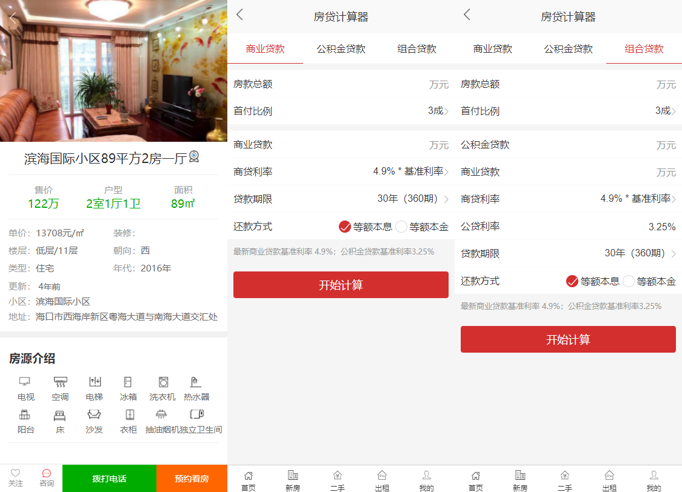The height and width of the screenshot is (492, 682).
Task: Click the 小区 name 滨海国际小区
Action: [x=63, y=301]
